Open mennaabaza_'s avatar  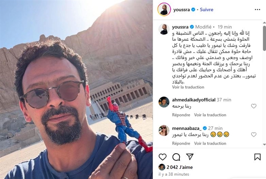tap(164, 130)
